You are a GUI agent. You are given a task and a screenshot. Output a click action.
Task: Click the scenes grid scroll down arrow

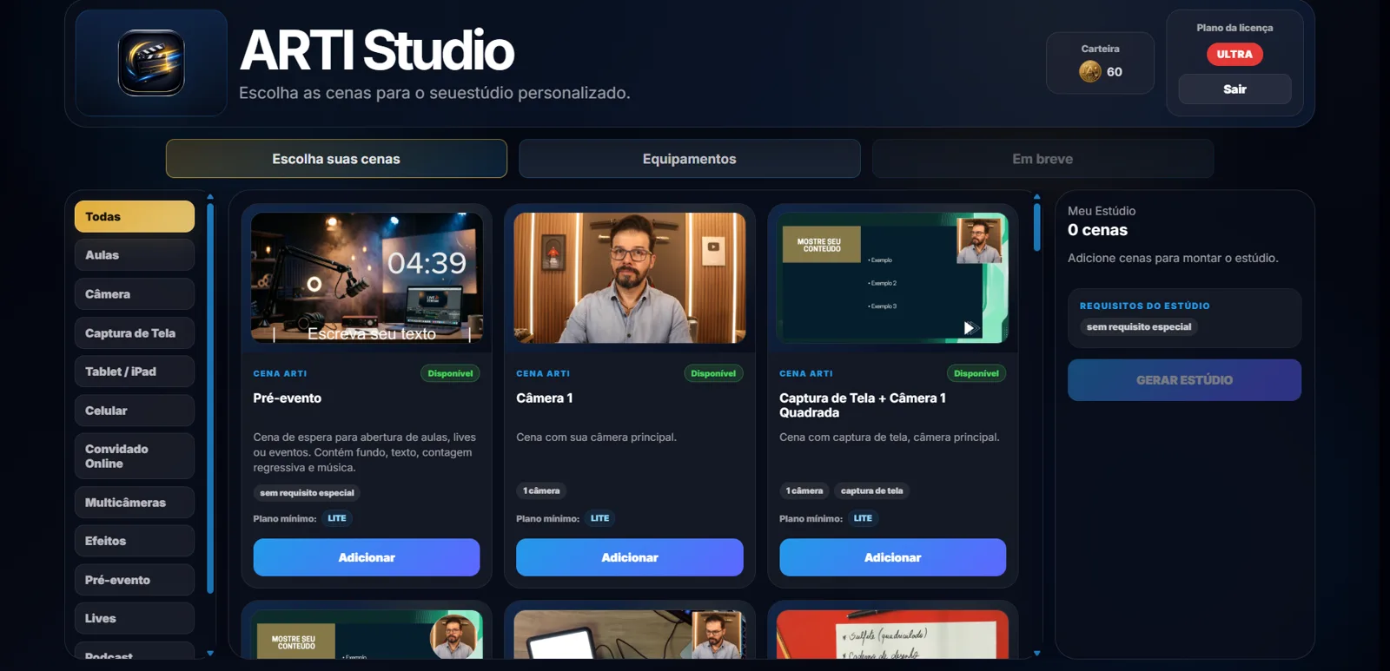click(1036, 653)
